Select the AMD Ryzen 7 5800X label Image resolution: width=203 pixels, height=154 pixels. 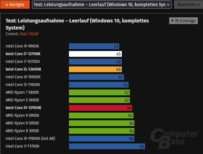(x=22, y=92)
